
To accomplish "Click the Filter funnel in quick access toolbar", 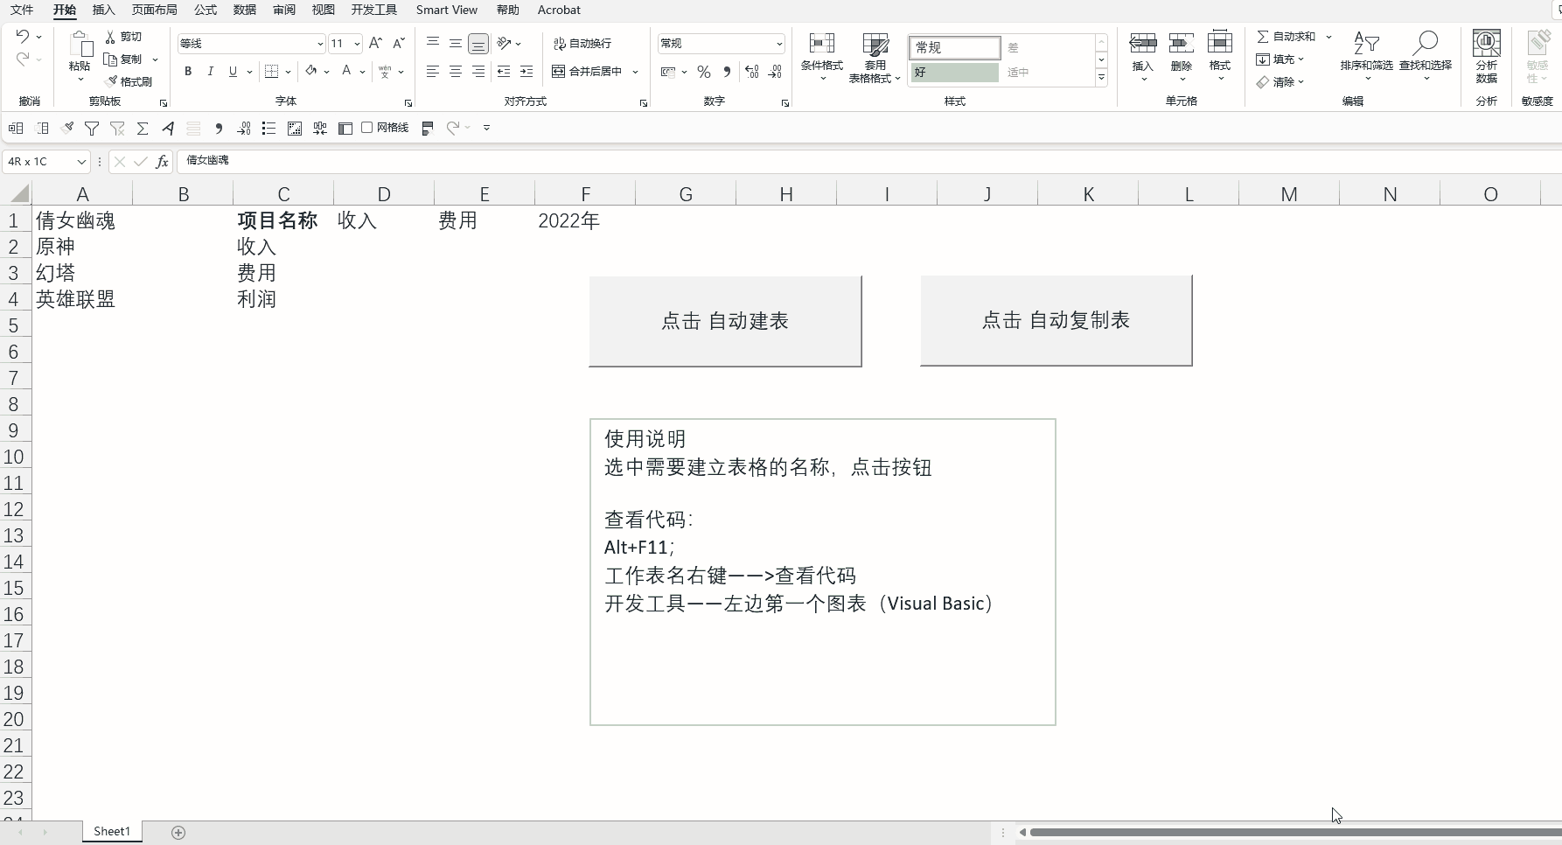I will point(92,129).
